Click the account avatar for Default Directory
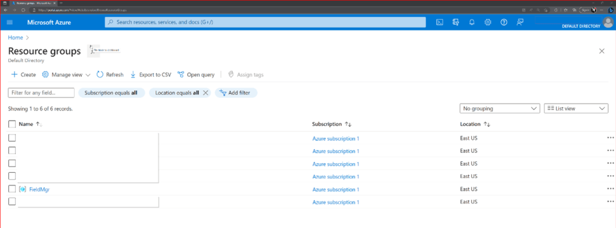 pyautogui.click(x=608, y=23)
